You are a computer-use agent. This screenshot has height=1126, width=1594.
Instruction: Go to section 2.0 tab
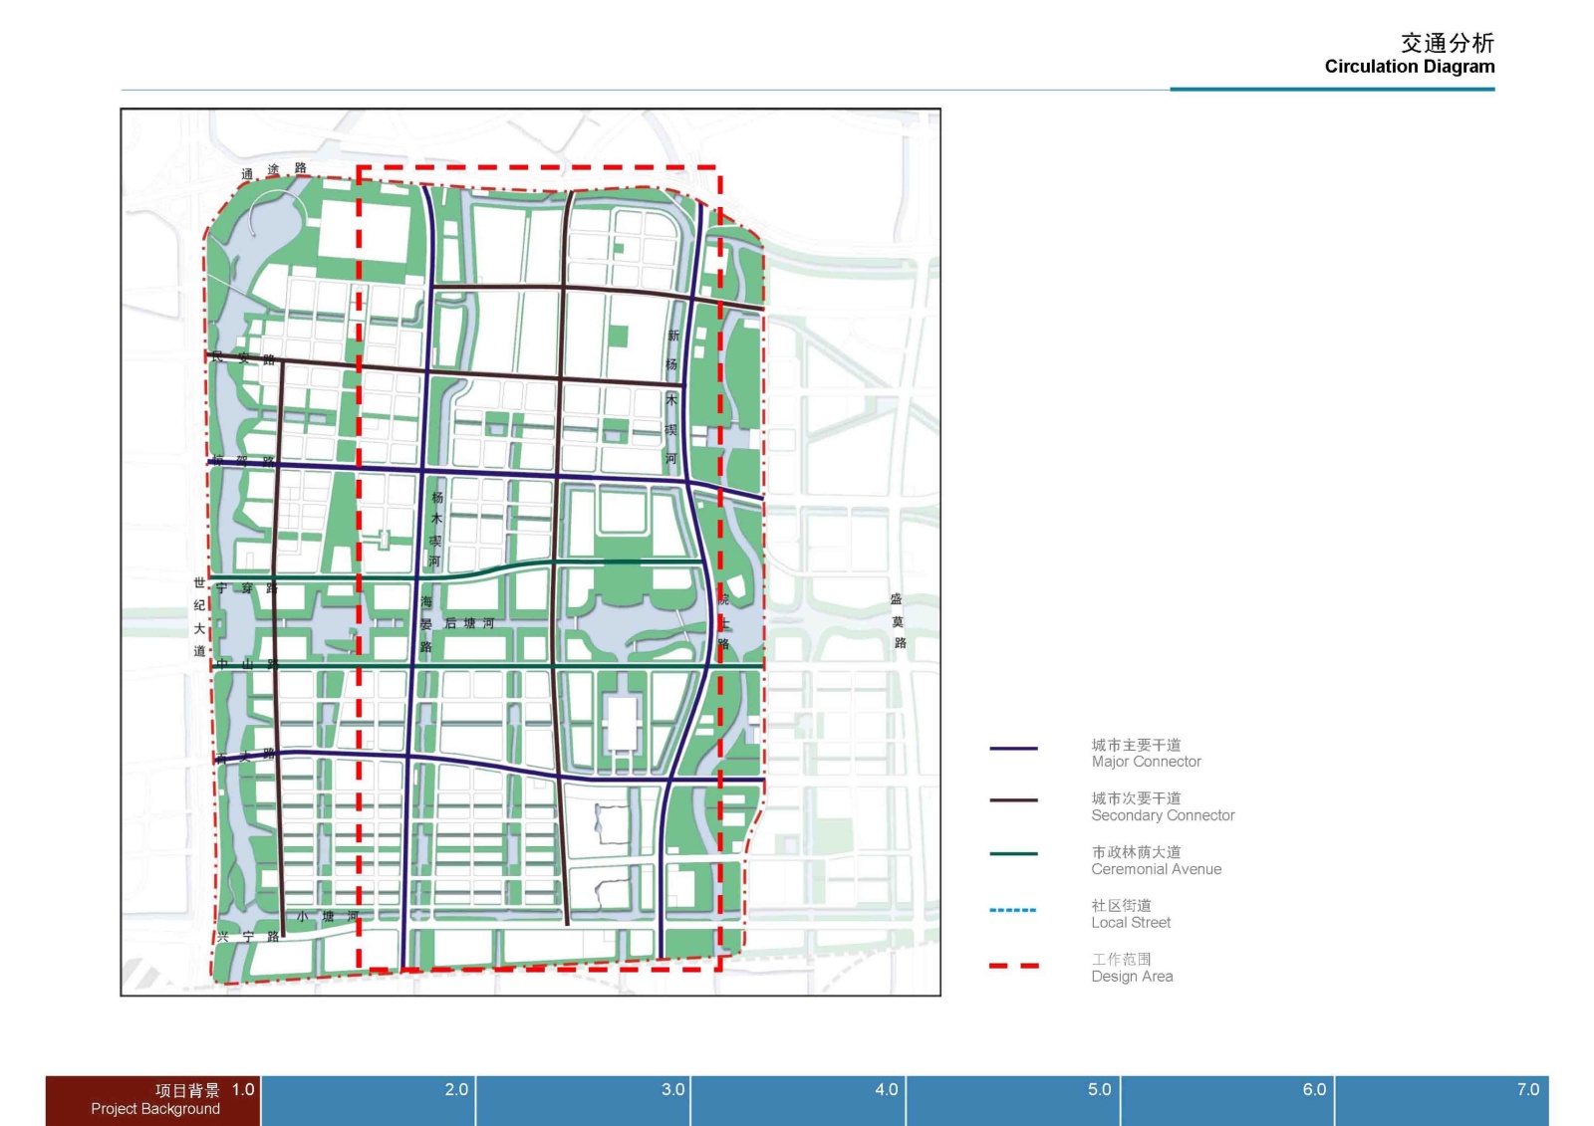tap(369, 1100)
